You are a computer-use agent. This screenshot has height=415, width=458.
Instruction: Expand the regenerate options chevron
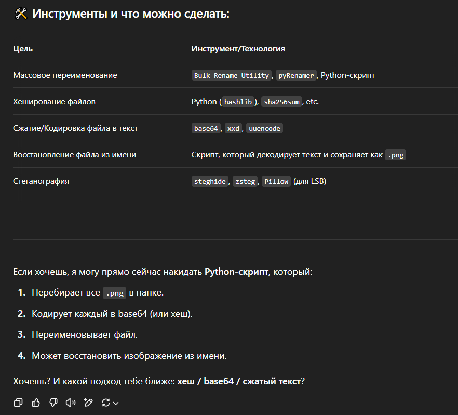pyautogui.click(x=116, y=403)
